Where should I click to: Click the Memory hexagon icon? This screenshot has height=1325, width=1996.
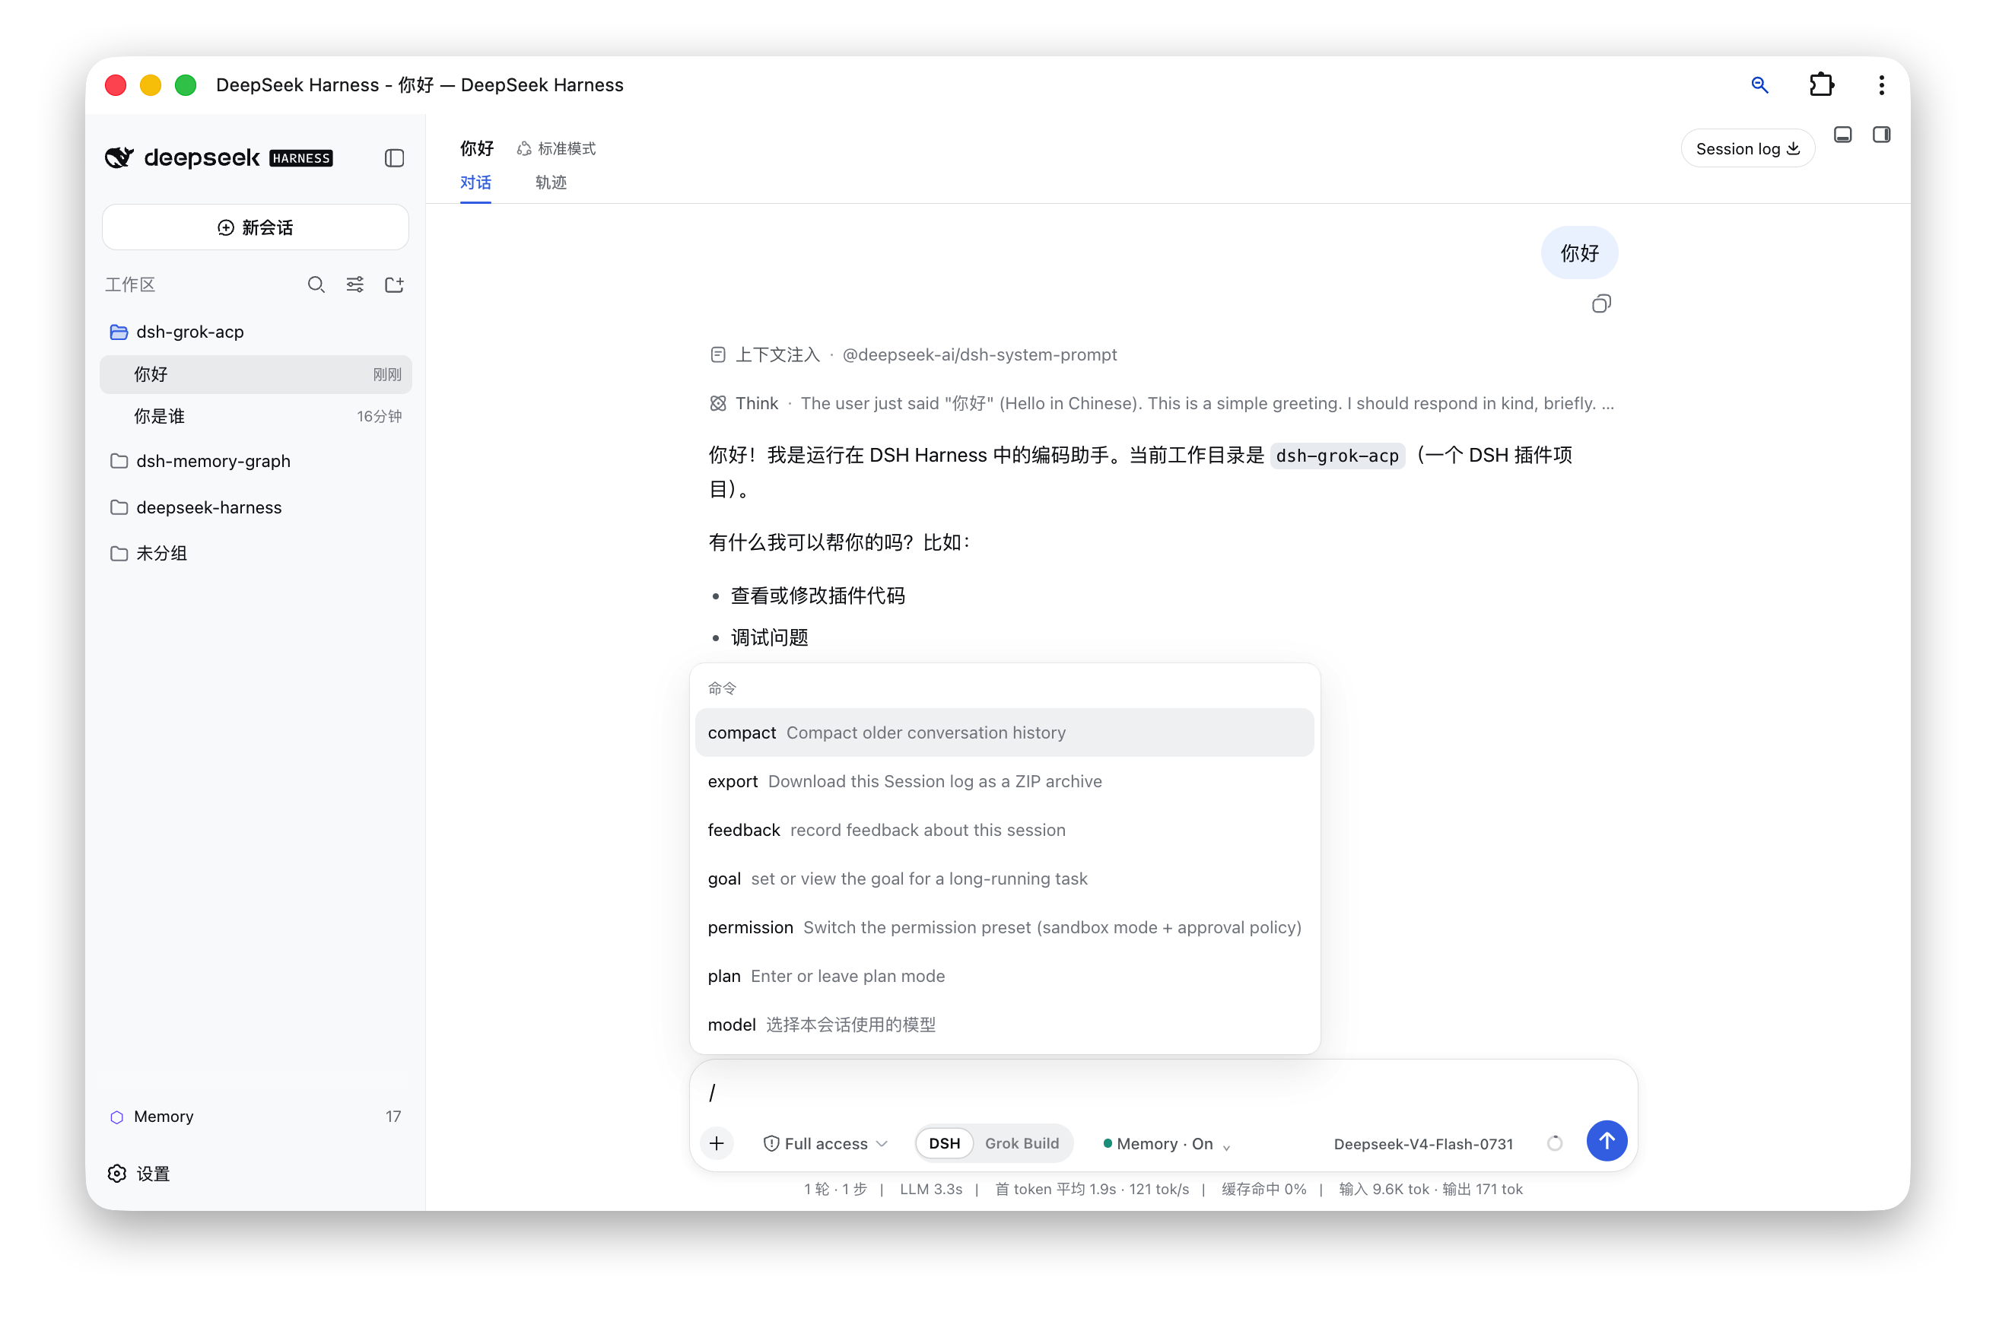coord(116,1117)
